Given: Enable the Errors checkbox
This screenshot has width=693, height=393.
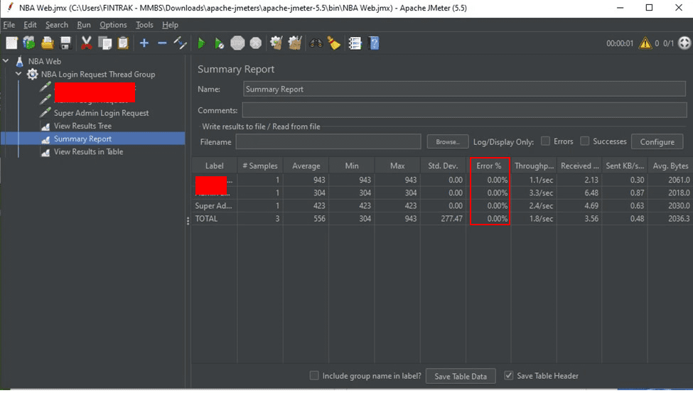Looking at the screenshot, I should coord(546,141).
